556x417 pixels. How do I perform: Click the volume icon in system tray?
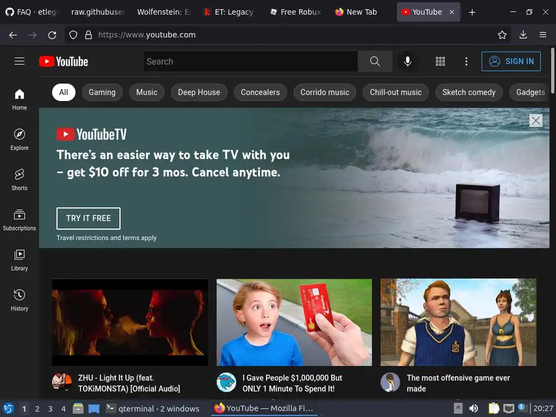[473, 408]
